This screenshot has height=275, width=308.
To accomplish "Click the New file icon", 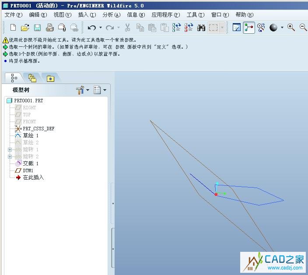I will pyautogui.click(x=13, y=28).
